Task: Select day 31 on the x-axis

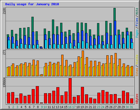Action: point(131,107)
